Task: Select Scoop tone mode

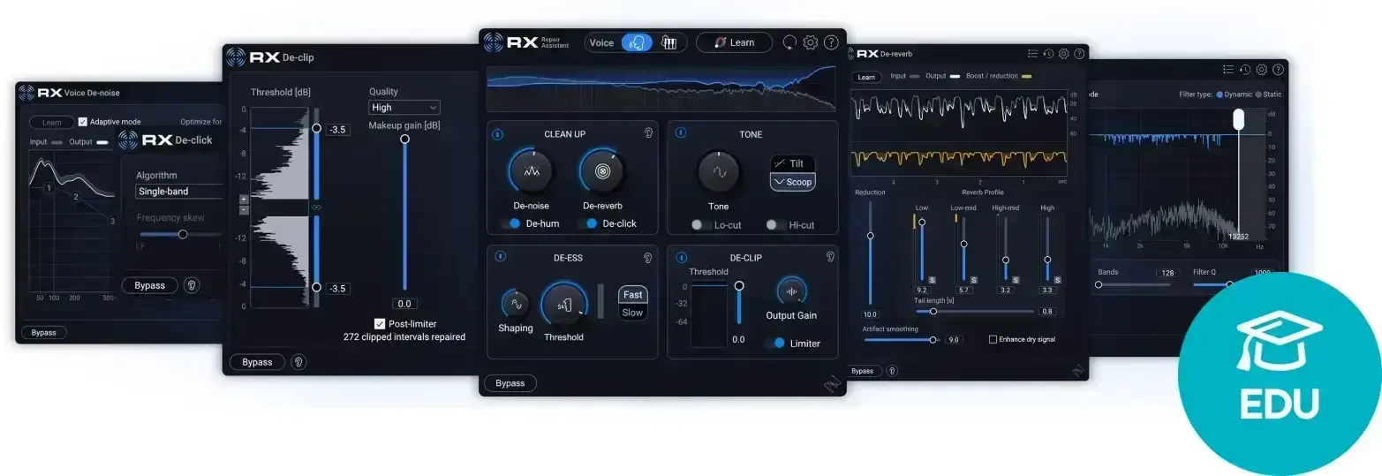Action: (793, 182)
